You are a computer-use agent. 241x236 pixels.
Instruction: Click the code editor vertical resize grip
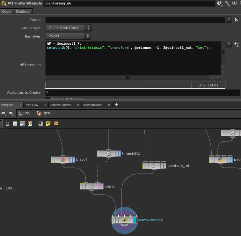pyautogui.click(x=223, y=52)
